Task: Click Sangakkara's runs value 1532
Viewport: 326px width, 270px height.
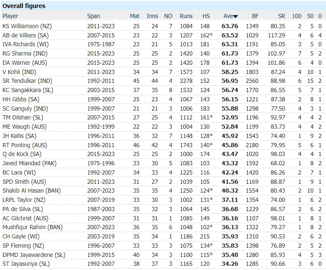Action: (x=186, y=90)
